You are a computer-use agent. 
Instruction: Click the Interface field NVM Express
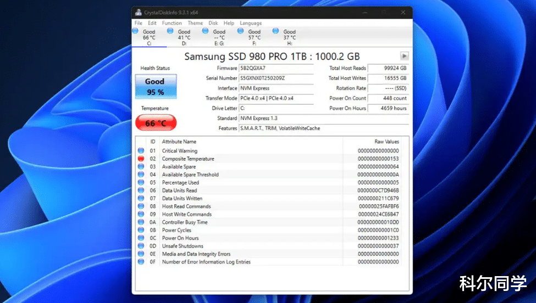point(276,88)
